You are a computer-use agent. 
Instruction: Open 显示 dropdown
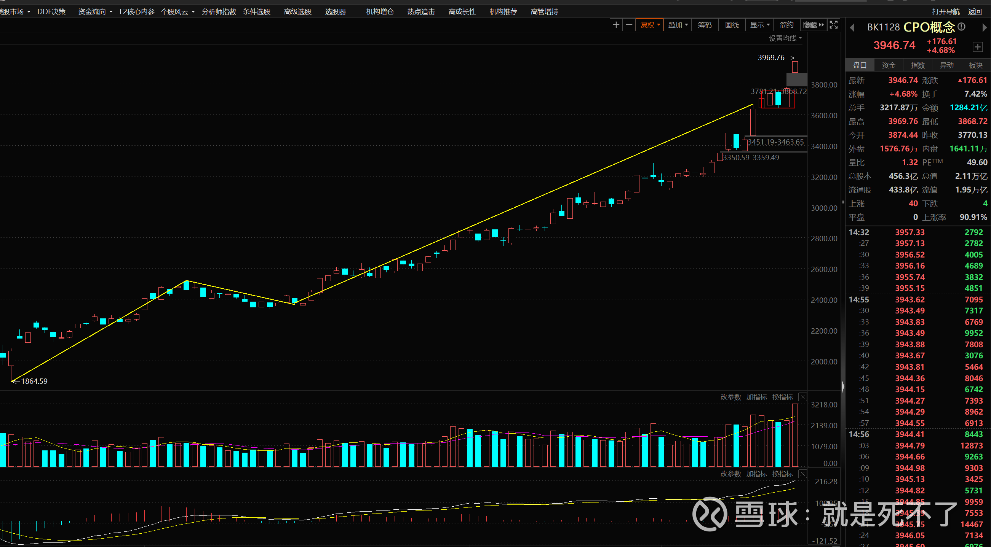(760, 25)
